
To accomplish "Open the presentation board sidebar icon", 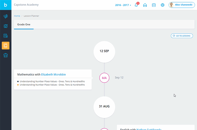I will point(5,26).
